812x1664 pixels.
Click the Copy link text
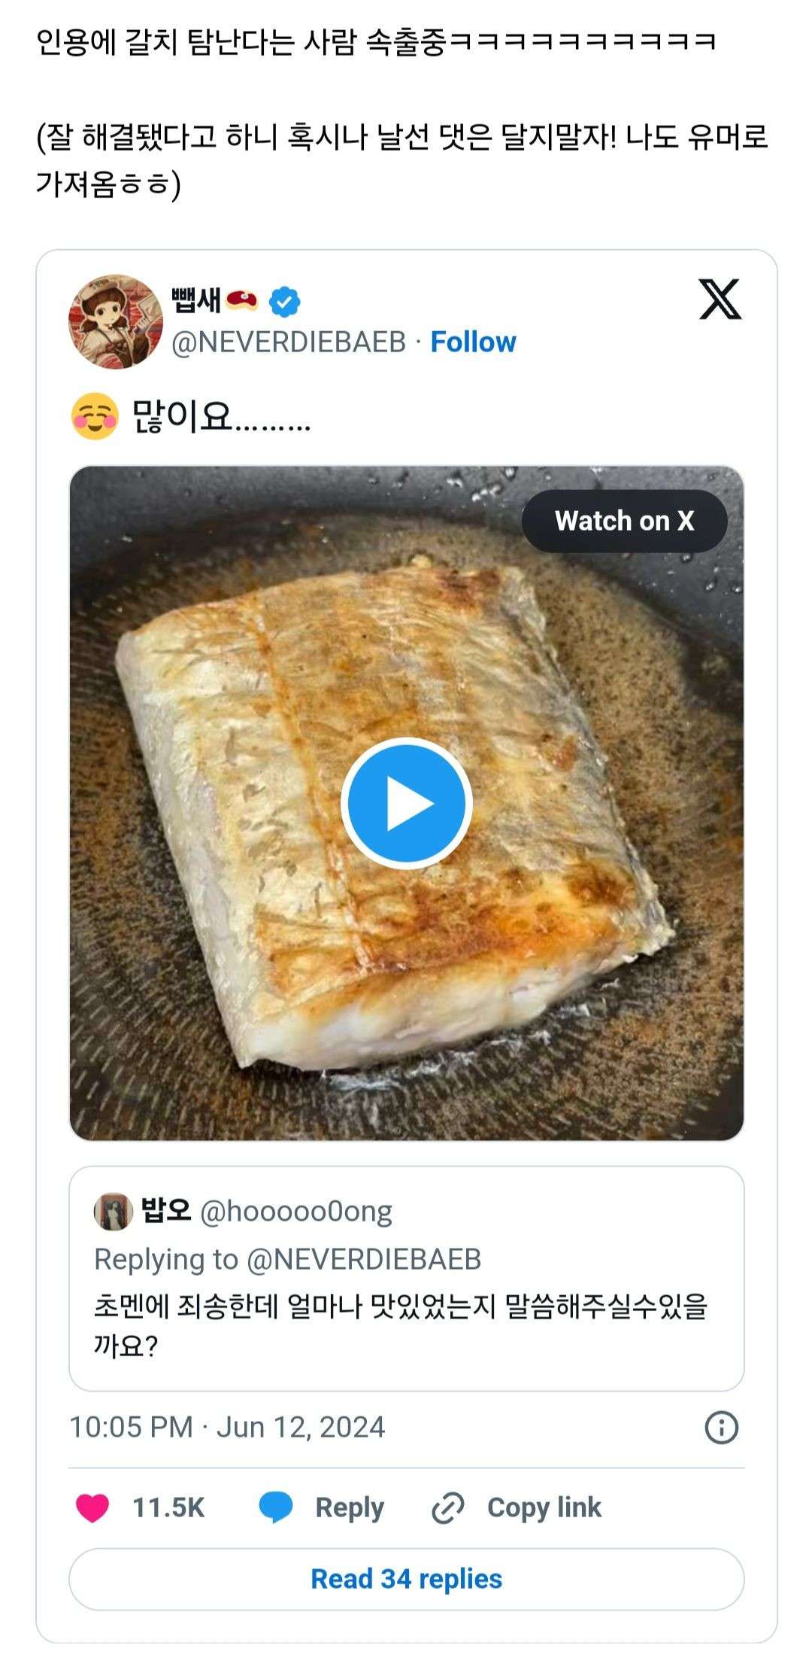544,1508
